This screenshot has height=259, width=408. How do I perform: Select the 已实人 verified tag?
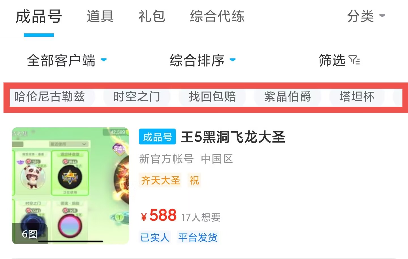[155, 237]
